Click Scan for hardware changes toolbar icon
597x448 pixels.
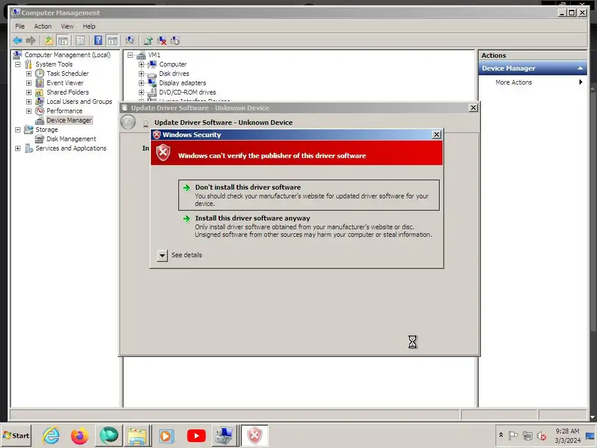(130, 40)
